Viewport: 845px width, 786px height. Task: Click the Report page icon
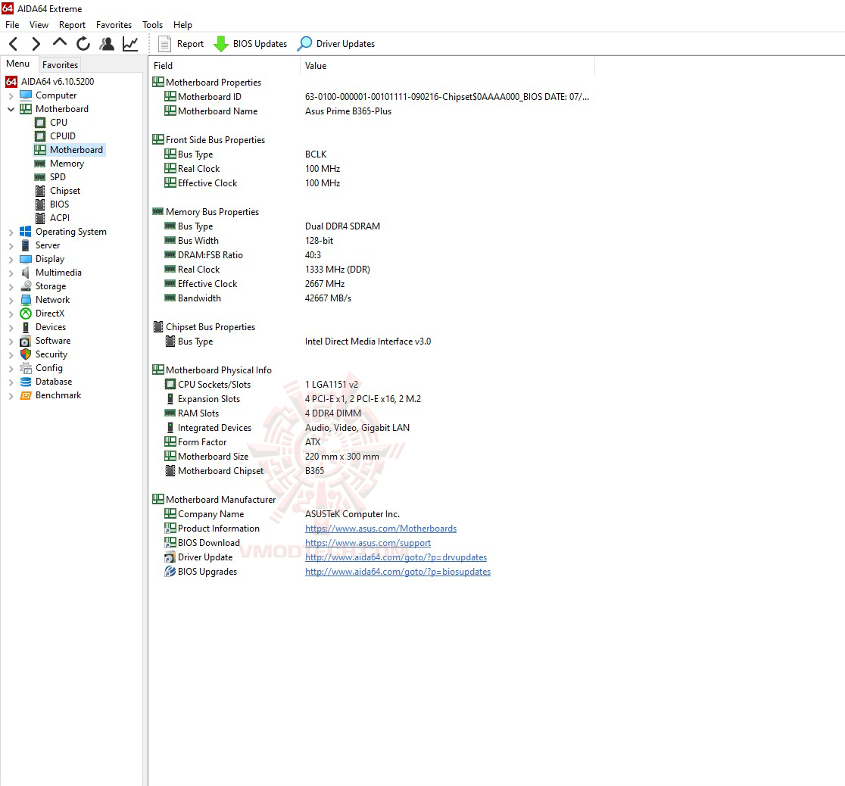coord(165,44)
